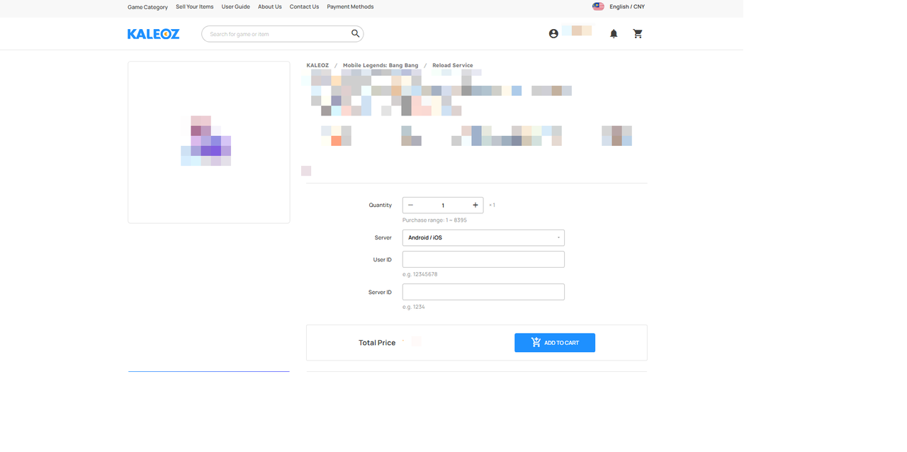Focus the User ID input field
This screenshot has height=452, width=907.
(483, 259)
